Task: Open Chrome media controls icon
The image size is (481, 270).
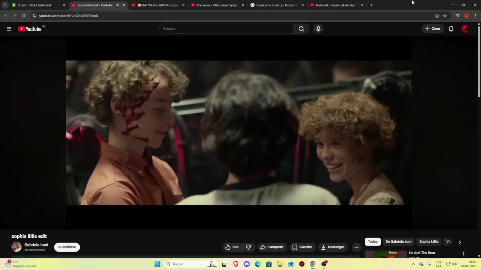Action: 457,16
